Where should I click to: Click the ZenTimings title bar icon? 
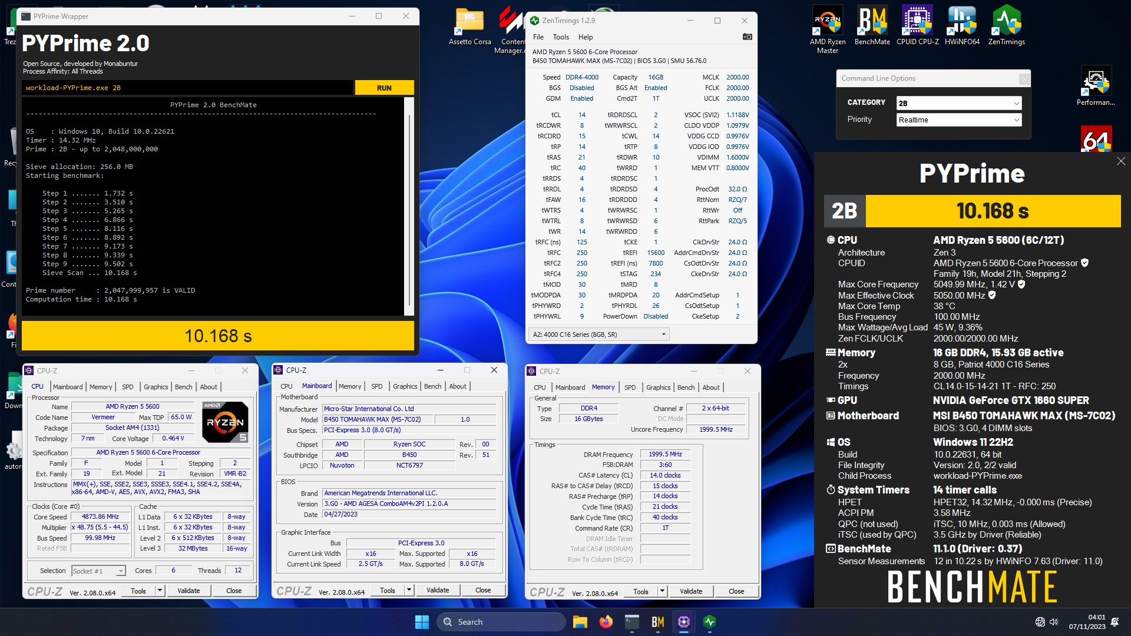pos(534,21)
